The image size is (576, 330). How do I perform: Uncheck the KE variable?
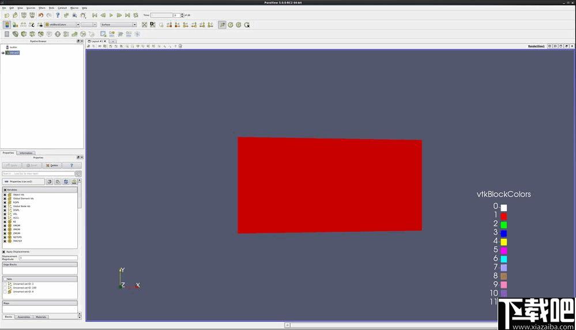pos(5,222)
